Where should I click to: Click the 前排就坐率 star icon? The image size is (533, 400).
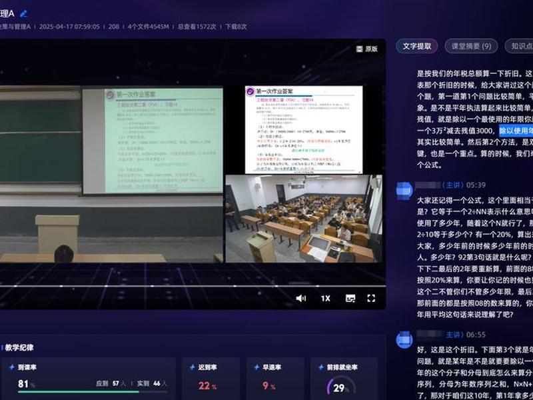(321, 367)
